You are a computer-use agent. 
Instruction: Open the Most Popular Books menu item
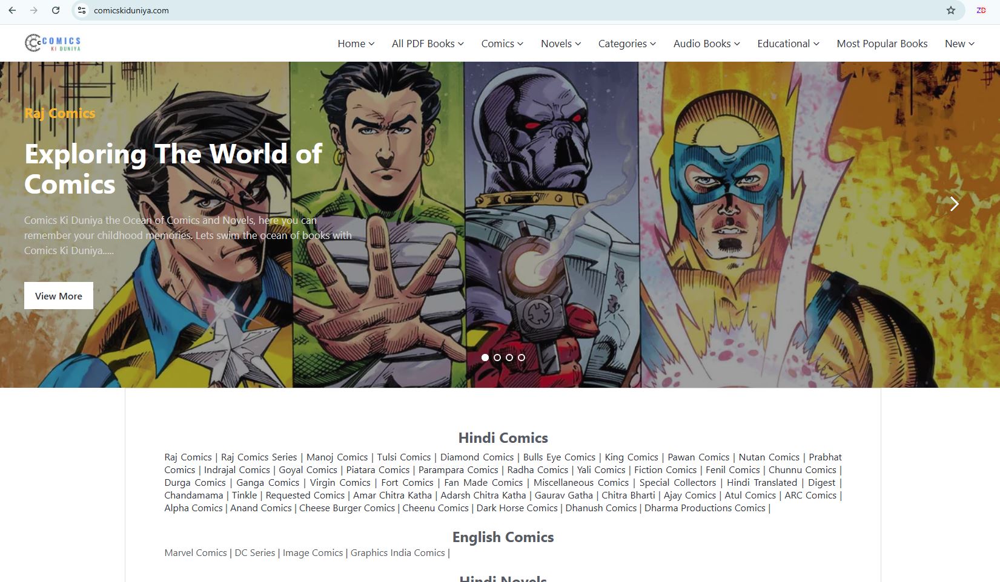click(x=882, y=44)
